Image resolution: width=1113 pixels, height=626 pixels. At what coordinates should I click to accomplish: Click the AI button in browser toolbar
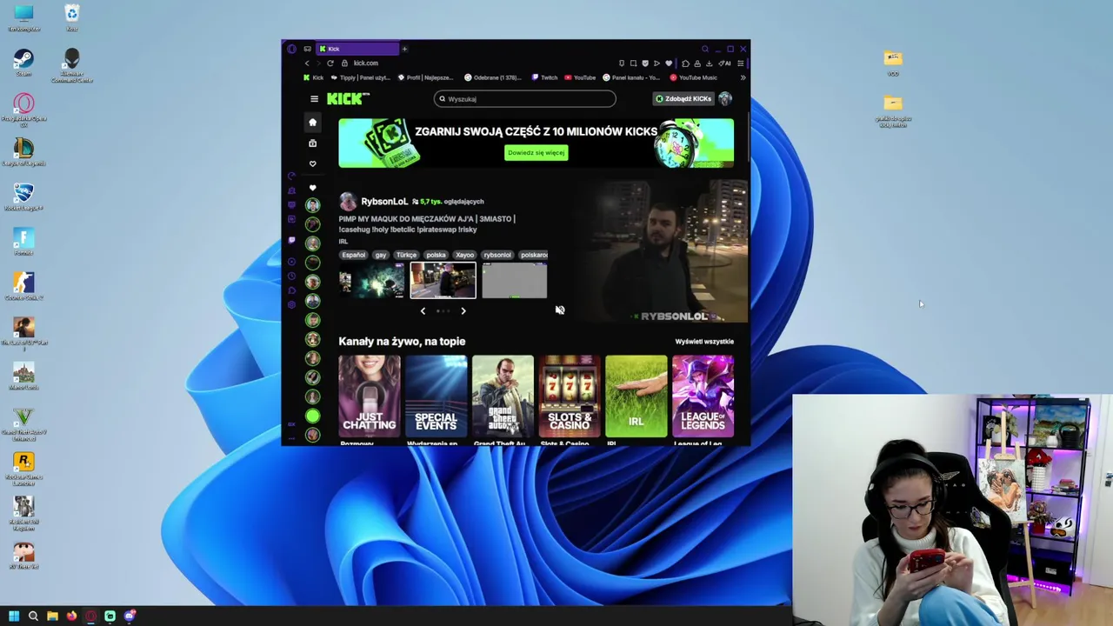pyautogui.click(x=726, y=63)
